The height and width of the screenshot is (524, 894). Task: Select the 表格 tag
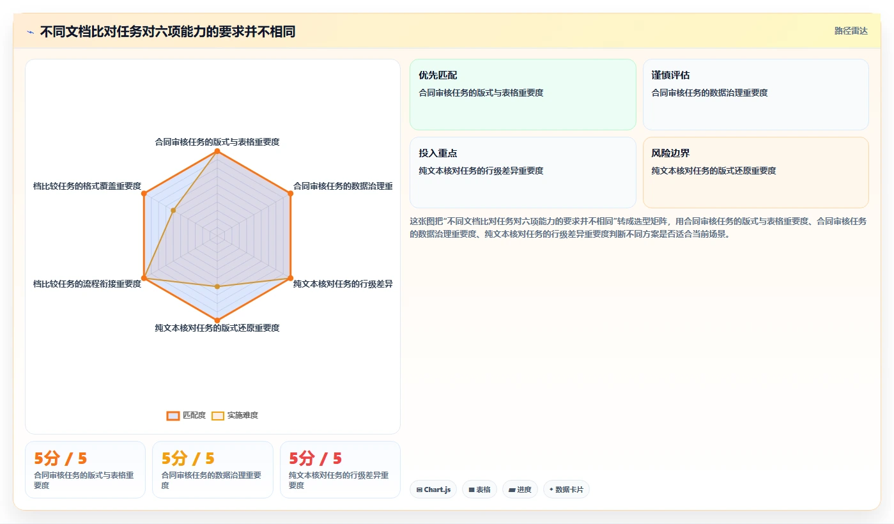tap(479, 489)
